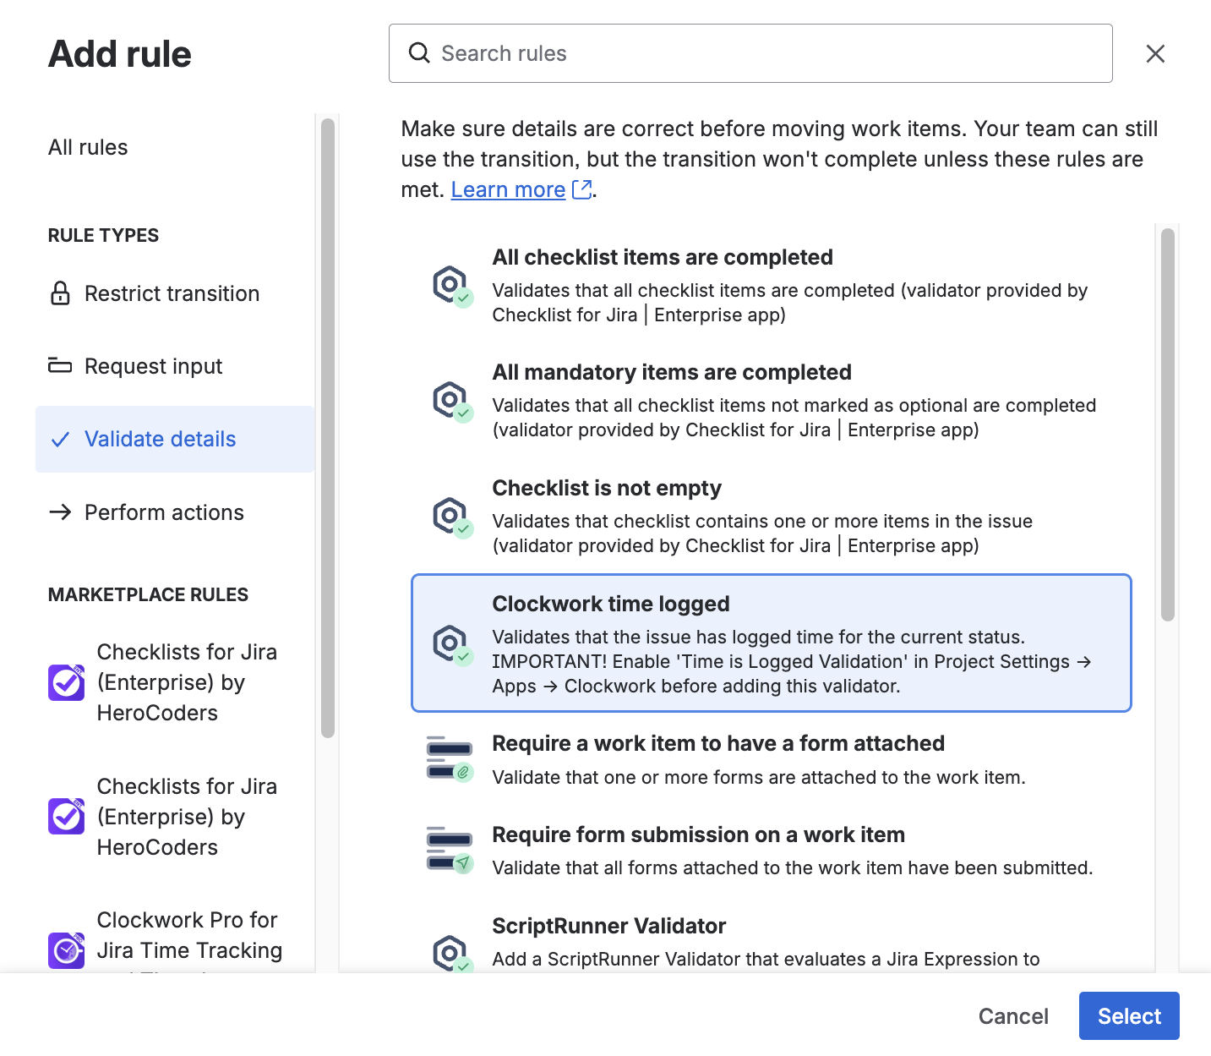Click the Clockwork Pro app icon
The image size is (1211, 1056).
point(67,950)
